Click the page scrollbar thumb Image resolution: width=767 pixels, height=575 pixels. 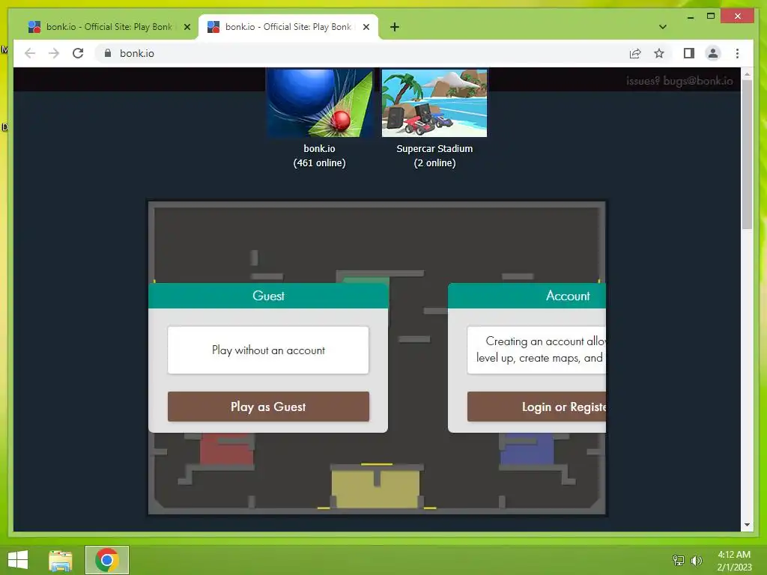[x=747, y=154]
